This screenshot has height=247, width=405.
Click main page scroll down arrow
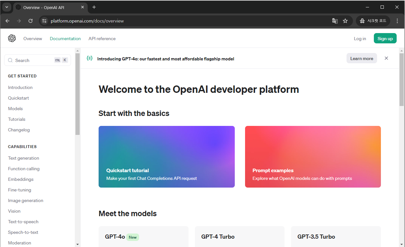click(x=401, y=244)
